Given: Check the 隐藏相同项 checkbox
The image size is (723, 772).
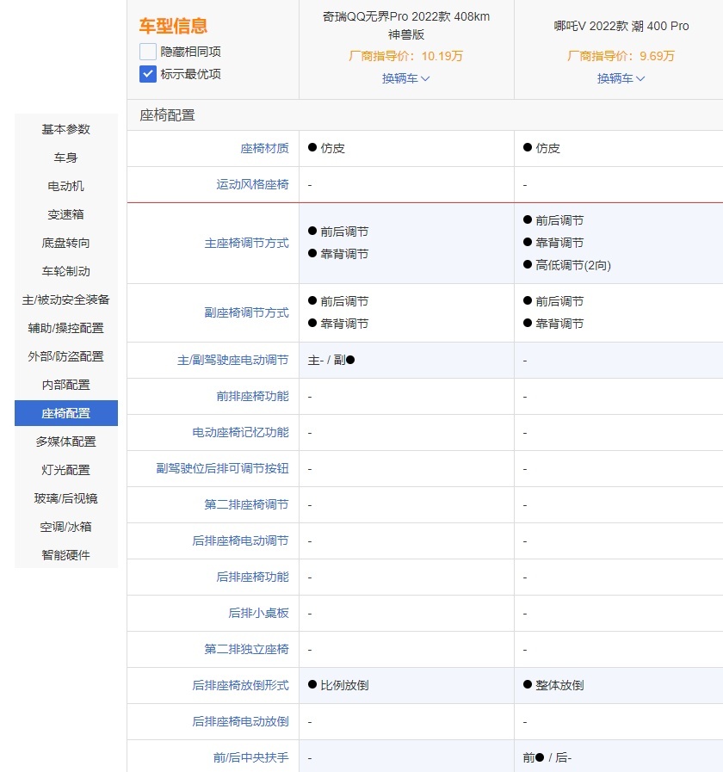Looking at the screenshot, I should 148,52.
